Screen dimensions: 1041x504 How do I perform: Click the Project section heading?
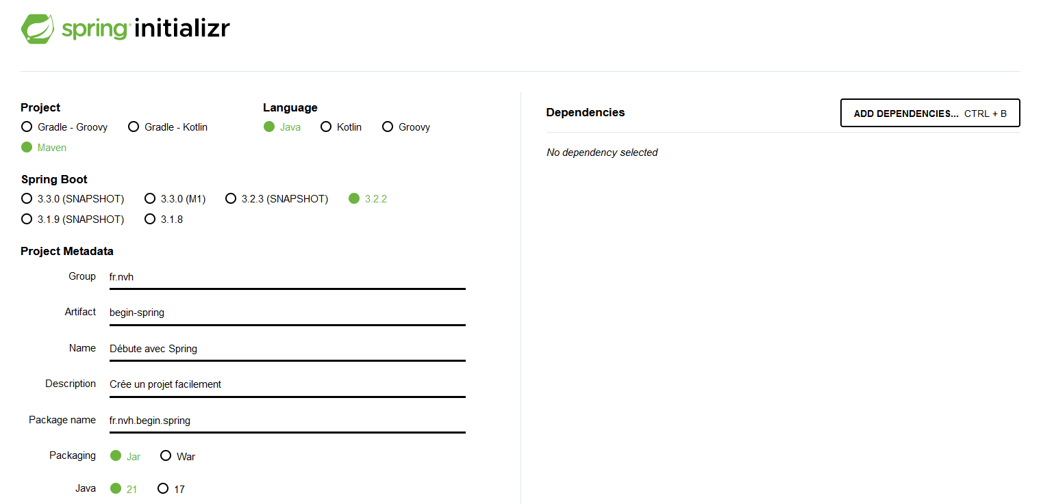(x=40, y=108)
